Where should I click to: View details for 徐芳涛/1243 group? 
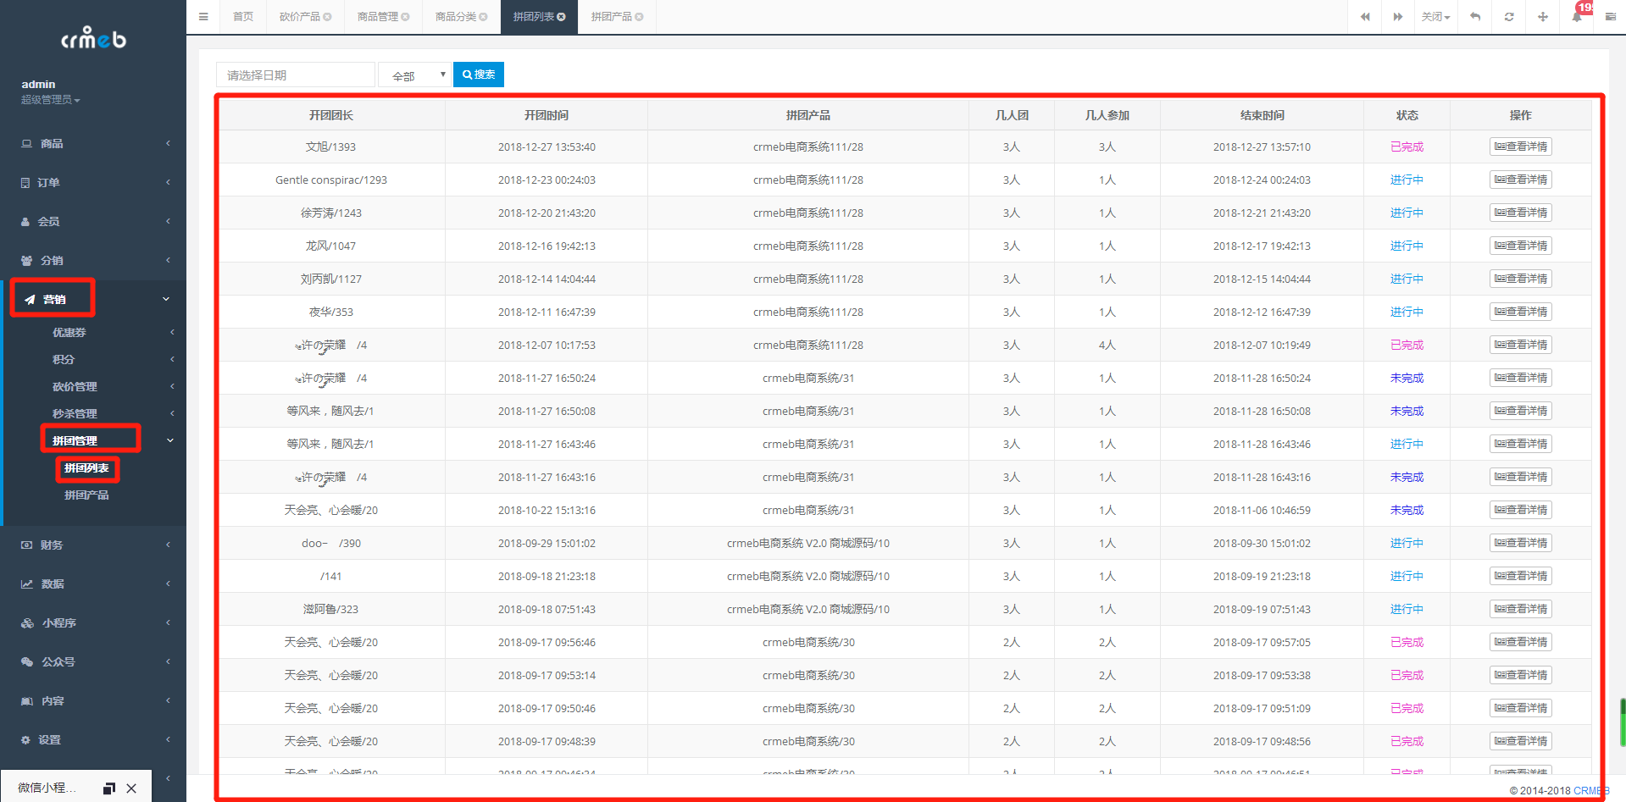pyautogui.click(x=1521, y=213)
